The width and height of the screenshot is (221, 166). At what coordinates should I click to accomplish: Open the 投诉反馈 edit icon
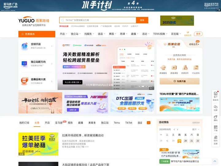[x=215, y=137]
